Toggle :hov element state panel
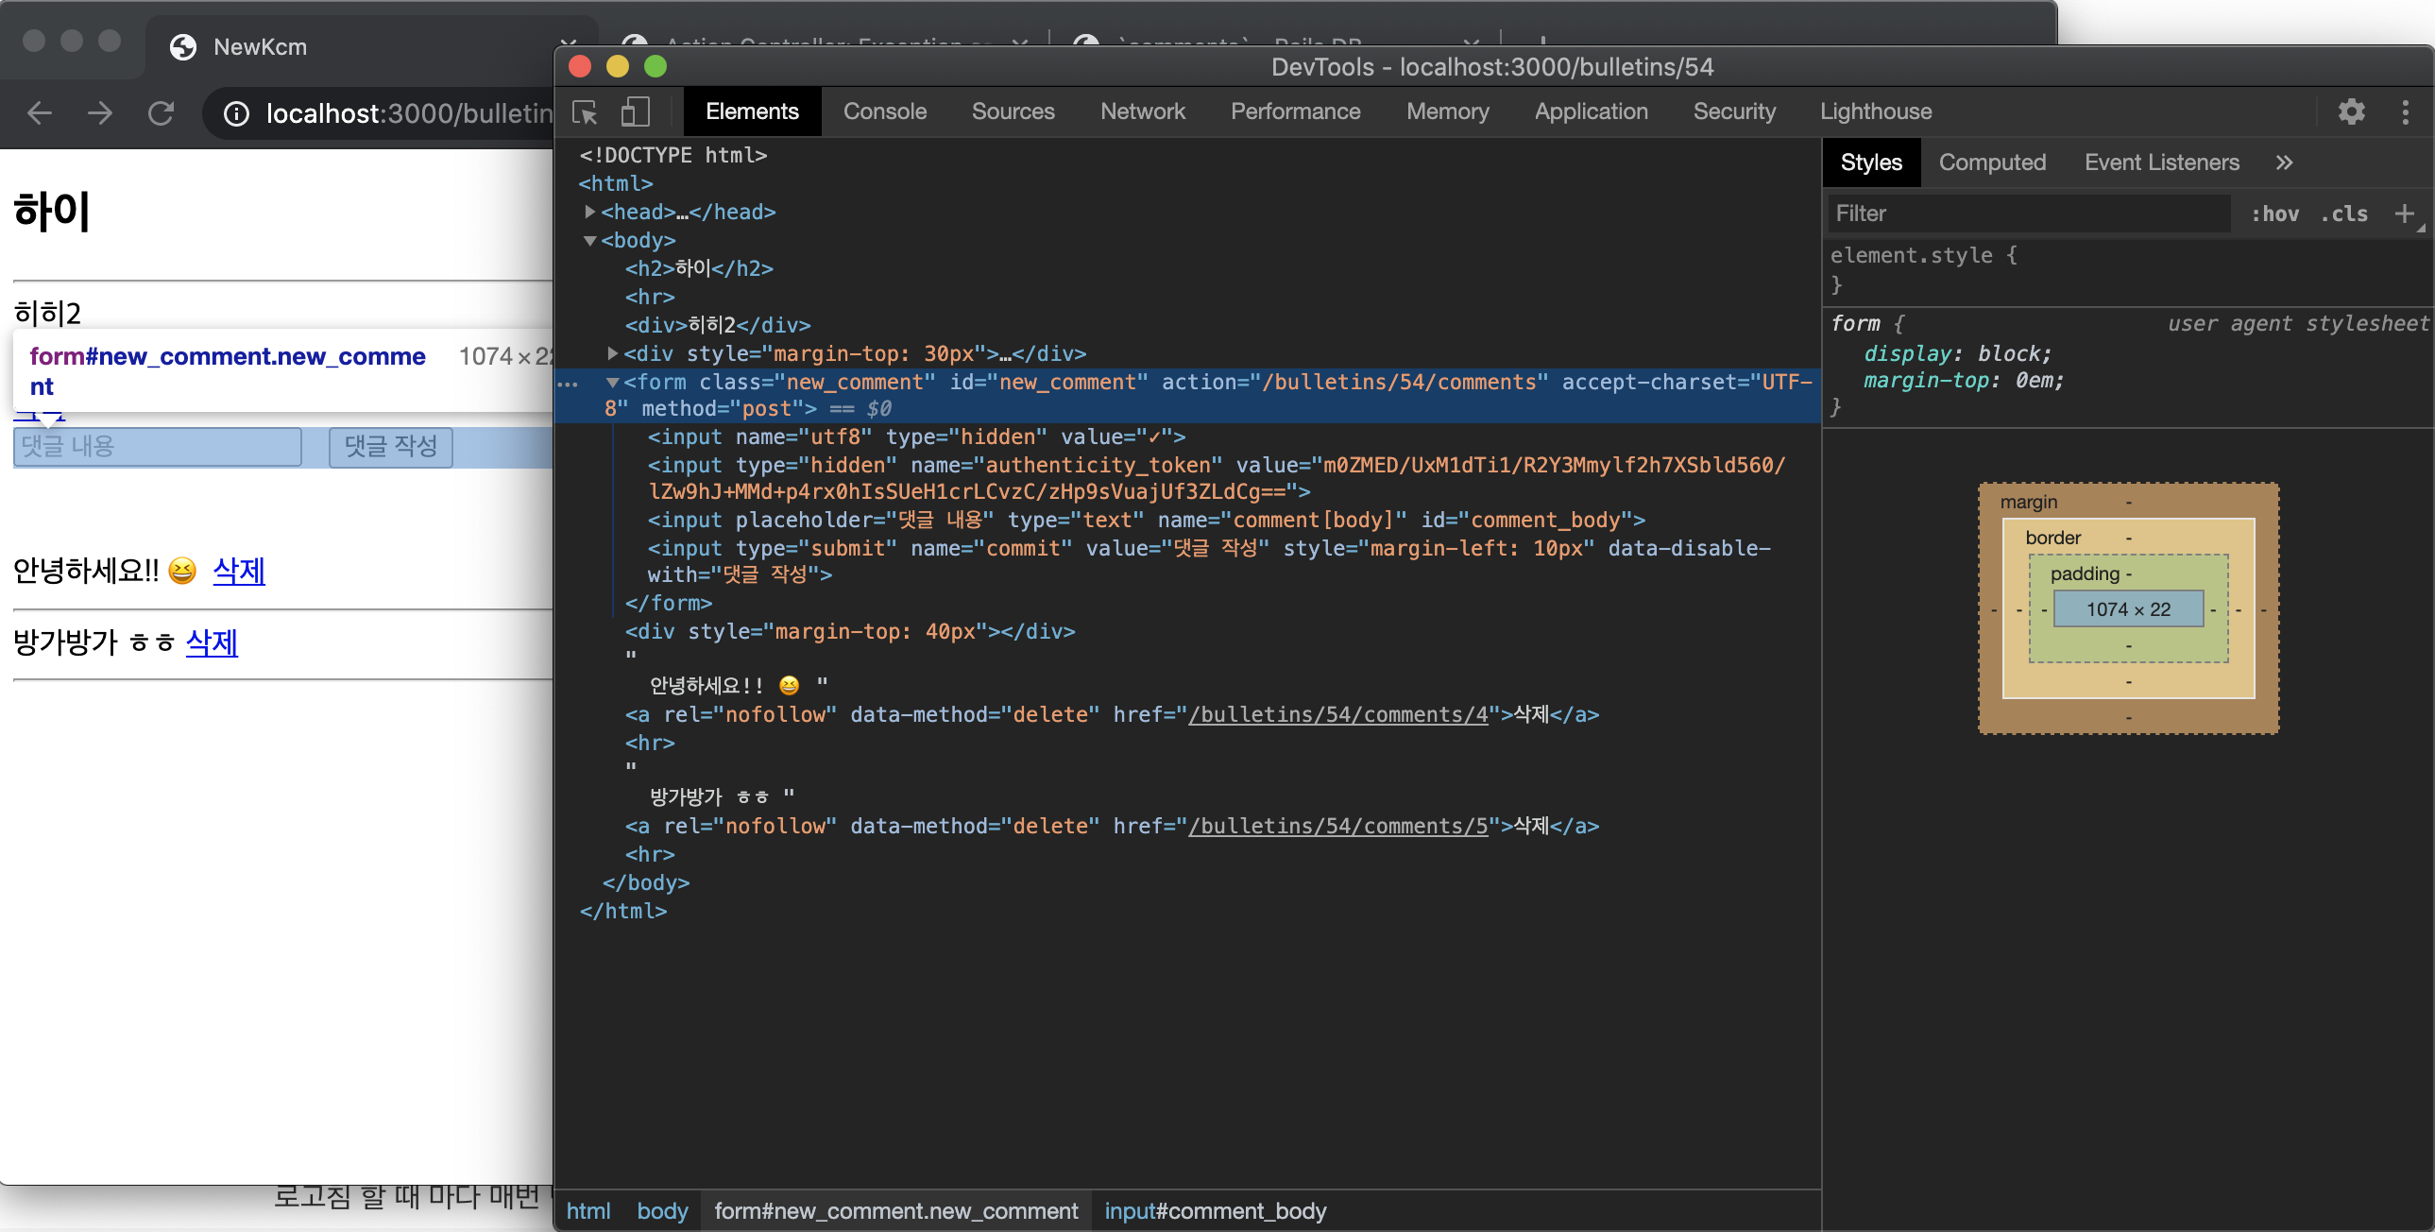The width and height of the screenshot is (2435, 1232). pyautogui.click(x=2274, y=214)
